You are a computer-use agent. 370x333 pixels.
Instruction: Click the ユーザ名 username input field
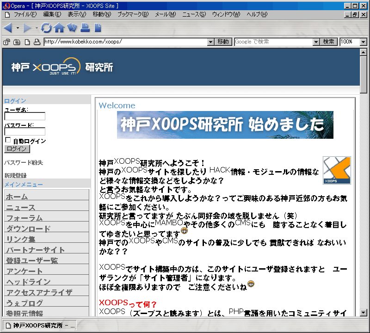(25, 116)
